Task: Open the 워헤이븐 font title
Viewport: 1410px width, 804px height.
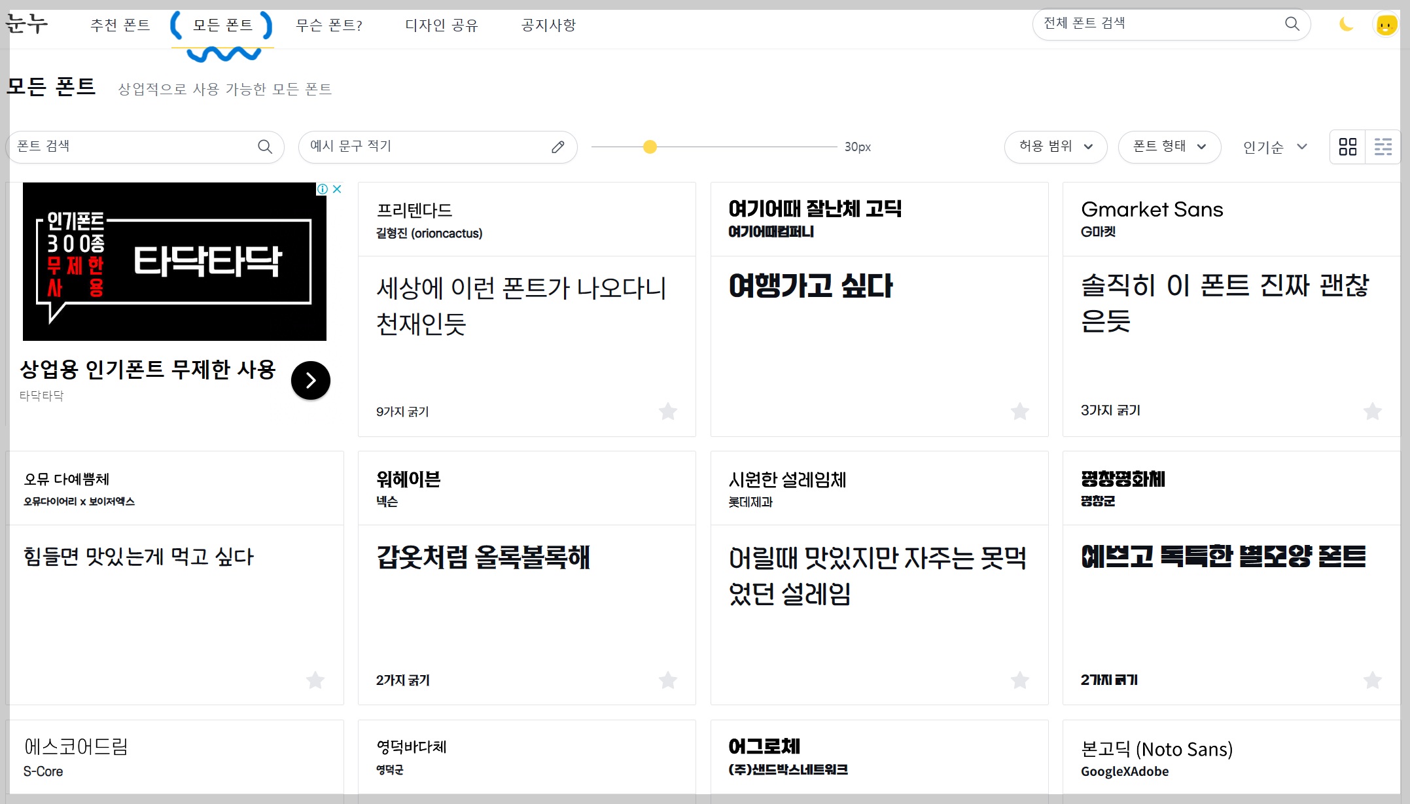Action: coord(408,479)
